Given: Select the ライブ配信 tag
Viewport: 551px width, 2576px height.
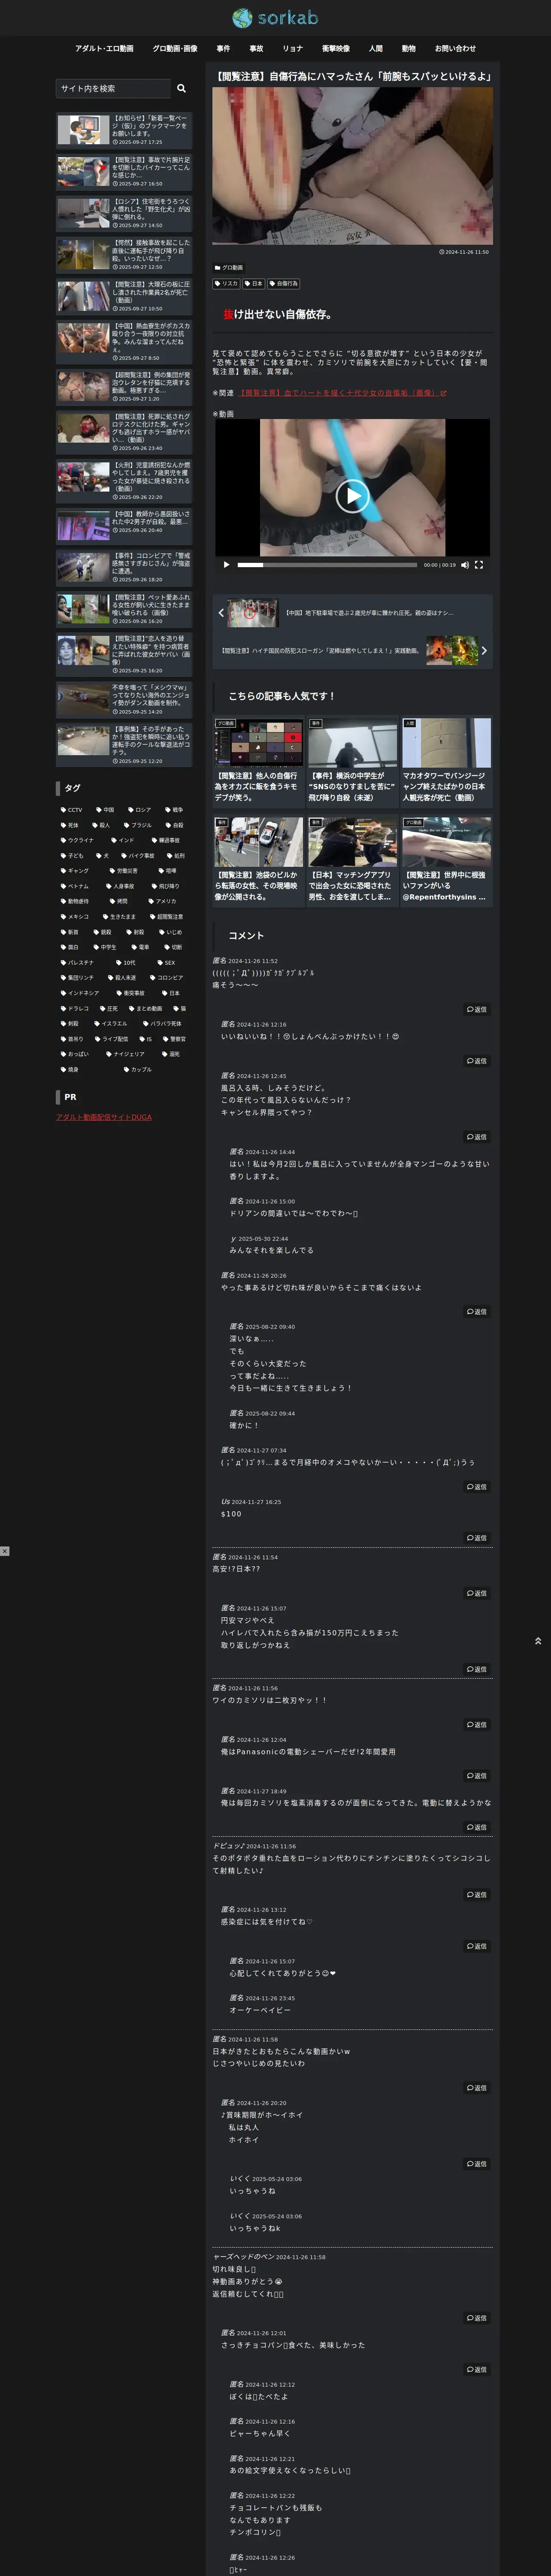Looking at the screenshot, I should [x=111, y=1039].
